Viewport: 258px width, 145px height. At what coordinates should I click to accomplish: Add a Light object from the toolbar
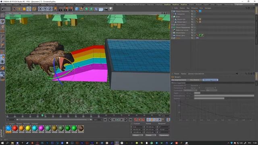pos(110,9)
